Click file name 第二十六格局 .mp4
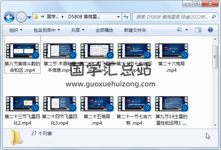221x150 pixels. 172,67
